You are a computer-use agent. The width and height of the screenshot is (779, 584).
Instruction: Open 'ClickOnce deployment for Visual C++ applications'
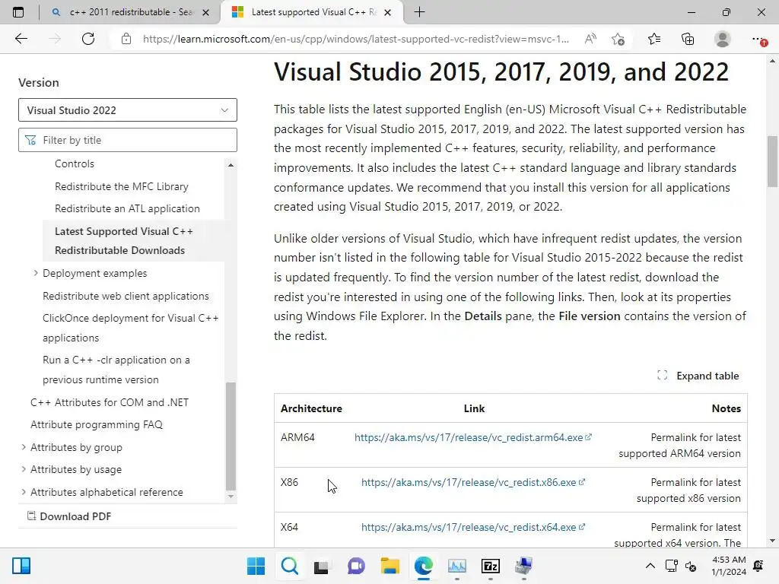pyautogui.click(x=131, y=328)
